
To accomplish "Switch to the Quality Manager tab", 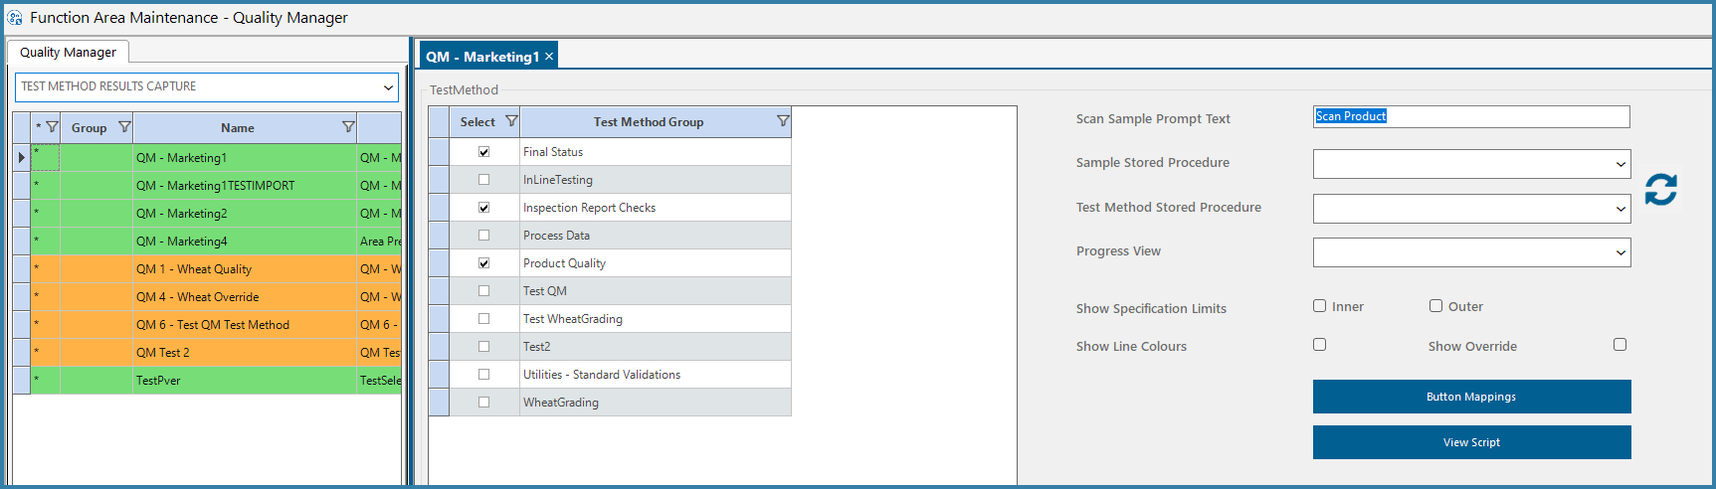I will (68, 53).
